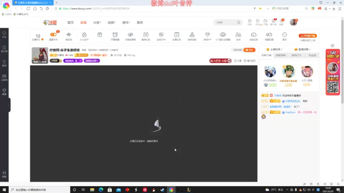The image size is (344, 193).
Task: Click the user avatar in the header
Action: point(293,22)
